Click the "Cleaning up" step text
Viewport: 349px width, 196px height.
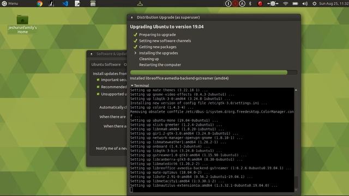pyautogui.click(x=149, y=59)
